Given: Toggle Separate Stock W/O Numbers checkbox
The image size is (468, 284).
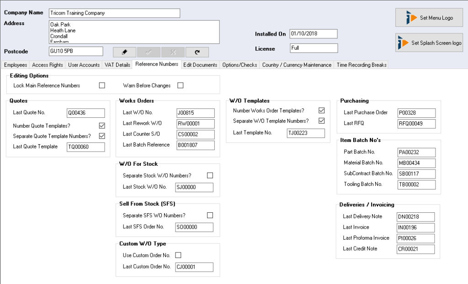Looking at the screenshot, I should 210,175.
